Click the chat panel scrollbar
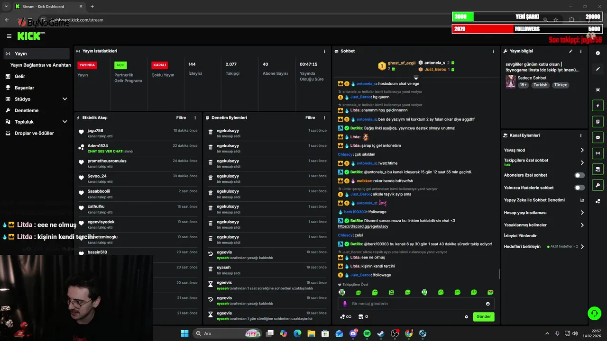The width and height of the screenshot is (607, 341). (x=499, y=274)
